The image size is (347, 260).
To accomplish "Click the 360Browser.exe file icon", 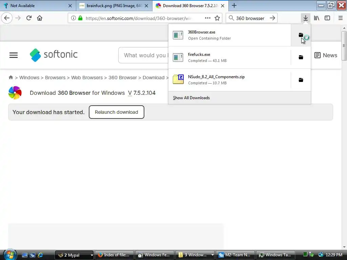I will pos(178,35).
